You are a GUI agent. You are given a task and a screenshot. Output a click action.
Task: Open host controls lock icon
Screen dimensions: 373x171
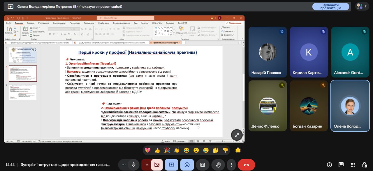(x=364, y=165)
